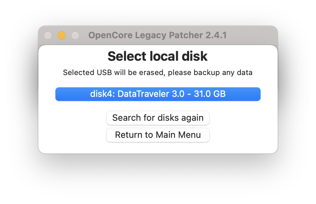Focus the window via its title bar

158,35
